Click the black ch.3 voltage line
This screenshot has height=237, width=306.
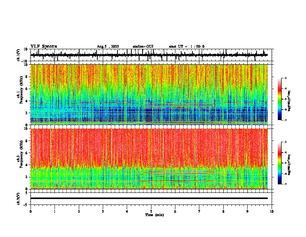[149, 198]
